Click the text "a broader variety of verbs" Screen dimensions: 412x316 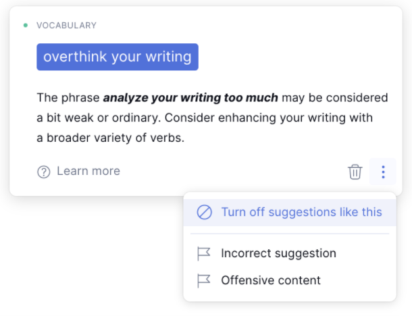click(x=110, y=138)
